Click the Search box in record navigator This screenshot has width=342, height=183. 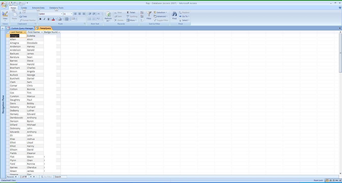(61, 177)
